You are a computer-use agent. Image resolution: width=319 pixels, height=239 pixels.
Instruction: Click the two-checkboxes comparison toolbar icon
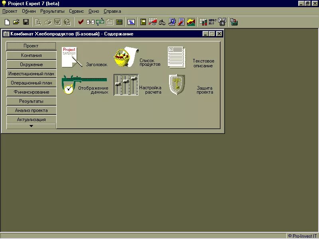pyautogui.click(x=91, y=22)
